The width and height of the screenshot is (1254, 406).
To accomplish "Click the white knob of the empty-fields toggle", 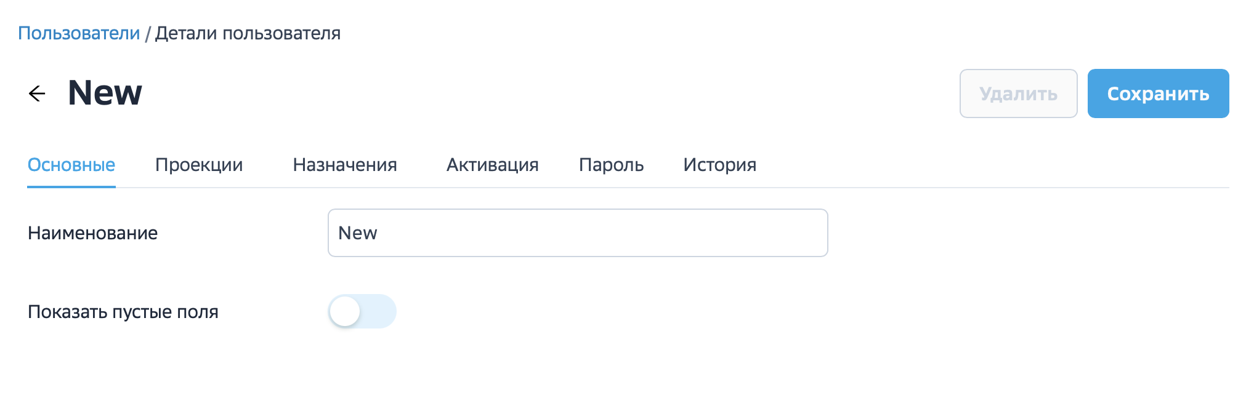I will 345,311.
